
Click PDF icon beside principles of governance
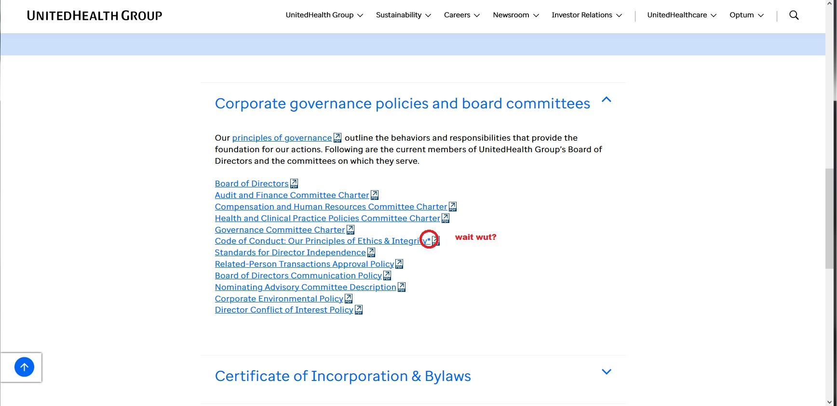[337, 138]
